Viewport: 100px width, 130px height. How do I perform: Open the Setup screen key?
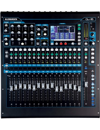[79, 44]
